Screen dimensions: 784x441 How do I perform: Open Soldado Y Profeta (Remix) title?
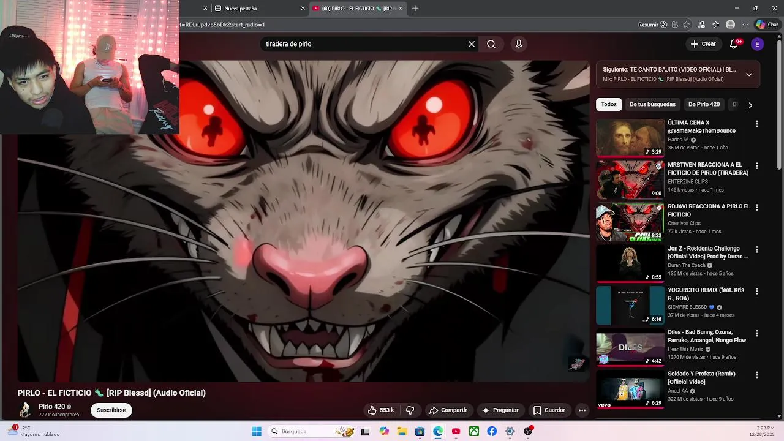point(701,378)
